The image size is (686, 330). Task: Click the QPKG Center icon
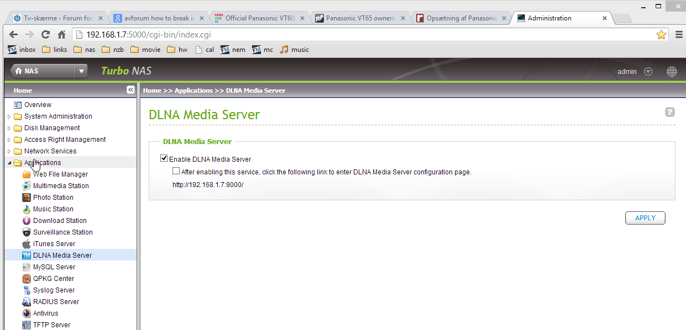[x=27, y=279]
